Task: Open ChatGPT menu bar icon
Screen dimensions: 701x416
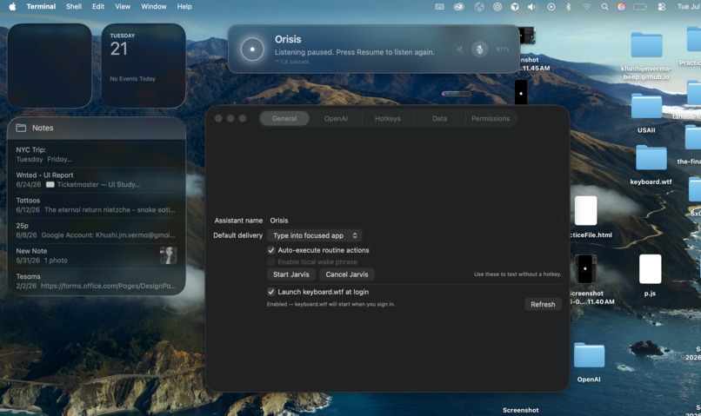Action: pos(497,7)
